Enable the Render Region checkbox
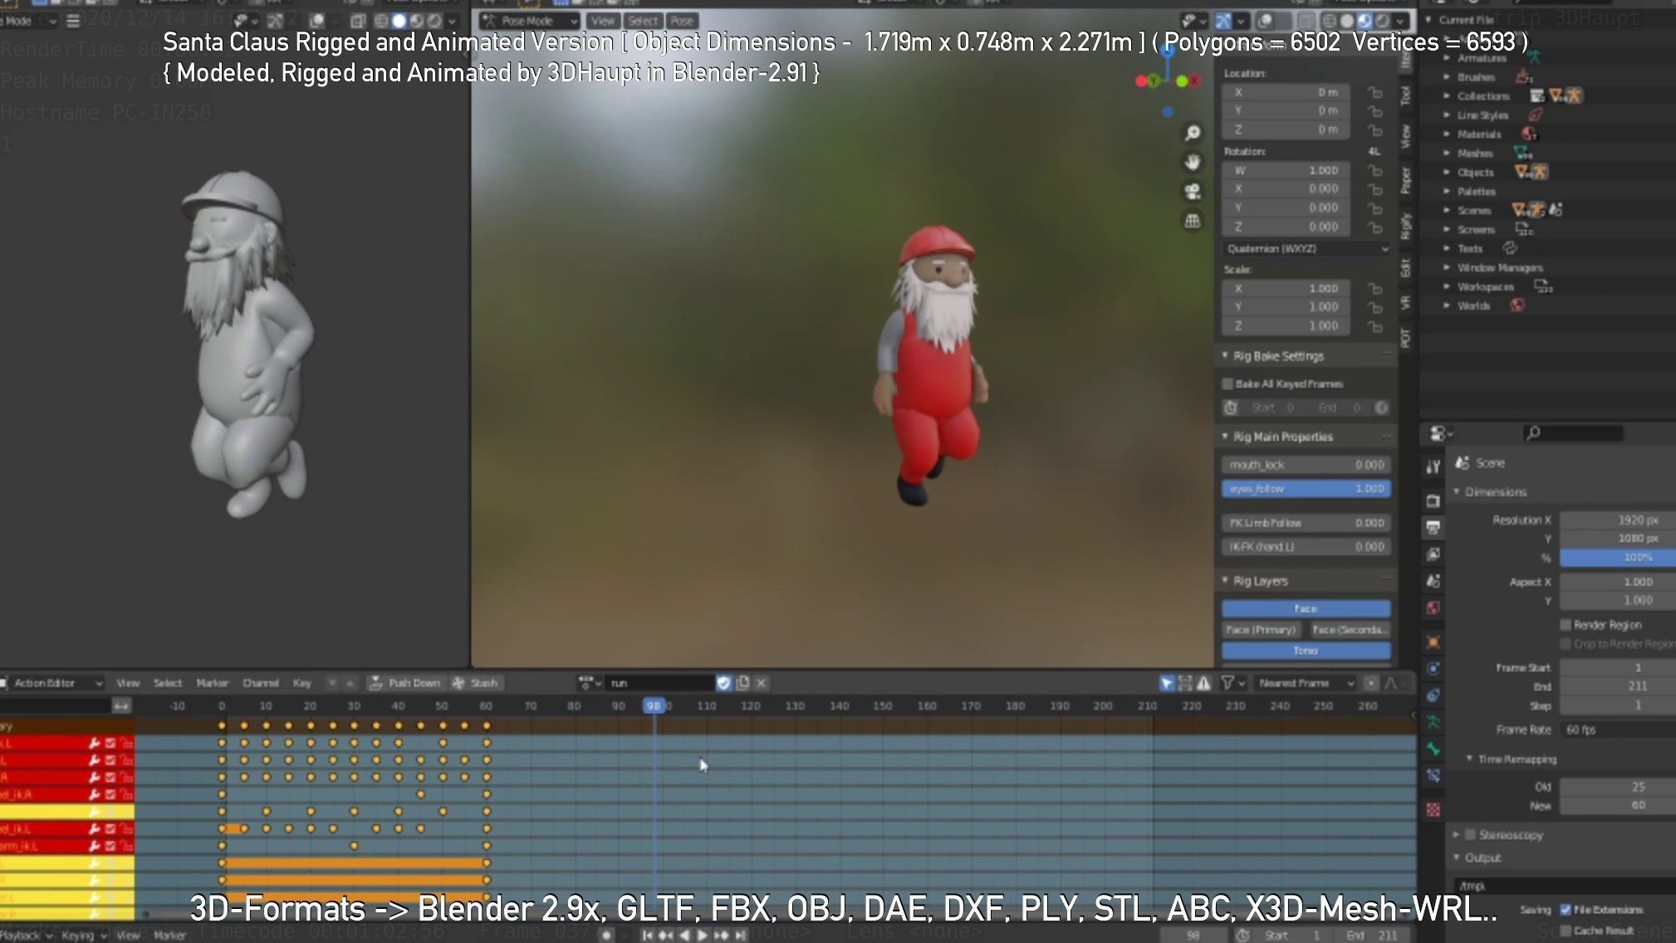 coord(1566,624)
